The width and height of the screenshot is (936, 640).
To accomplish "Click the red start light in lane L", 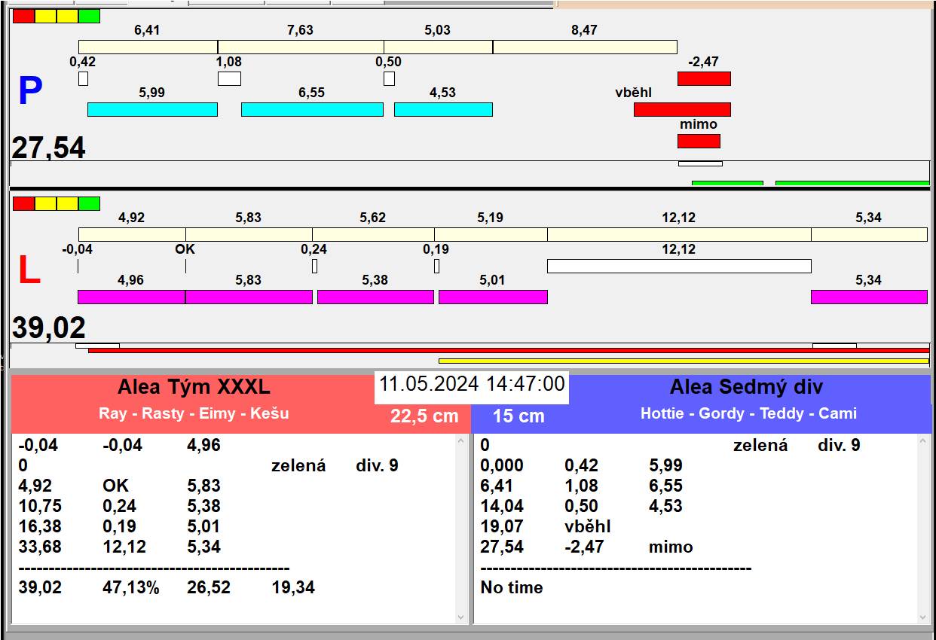I will click(23, 203).
